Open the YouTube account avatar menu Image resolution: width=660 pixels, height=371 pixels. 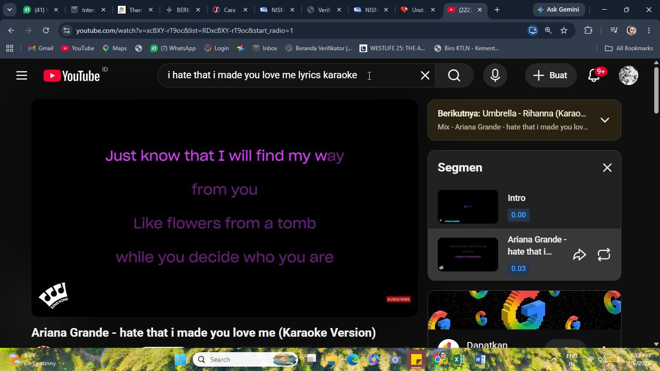(x=629, y=75)
